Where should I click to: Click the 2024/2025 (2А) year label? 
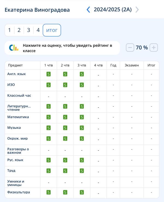click(113, 10)
